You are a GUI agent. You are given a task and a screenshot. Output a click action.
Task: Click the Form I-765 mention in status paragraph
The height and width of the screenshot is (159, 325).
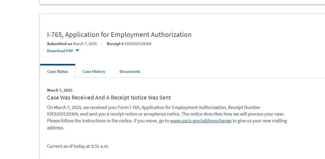point(129,107)
